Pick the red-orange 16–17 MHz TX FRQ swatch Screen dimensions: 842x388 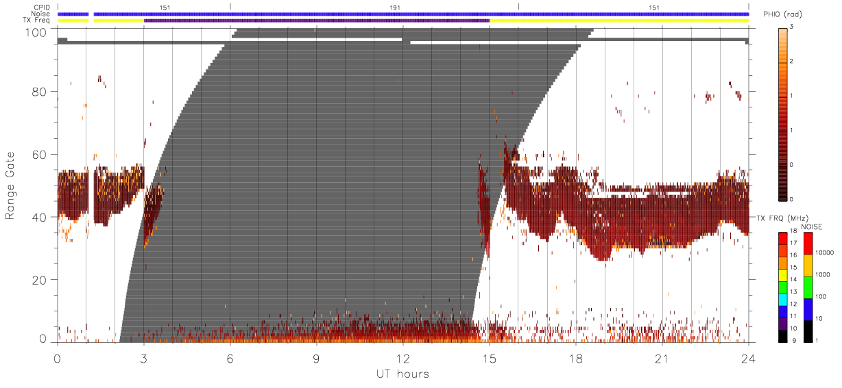pyautogui.click(x=783, y=251)
